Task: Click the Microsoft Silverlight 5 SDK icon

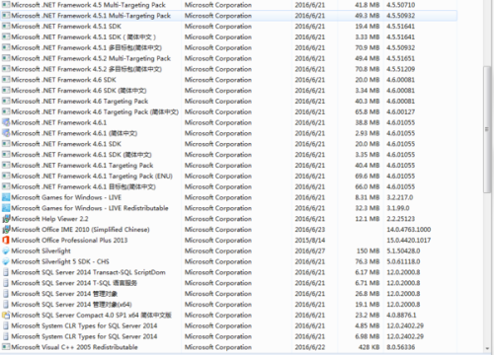Action: pos(6,261)
